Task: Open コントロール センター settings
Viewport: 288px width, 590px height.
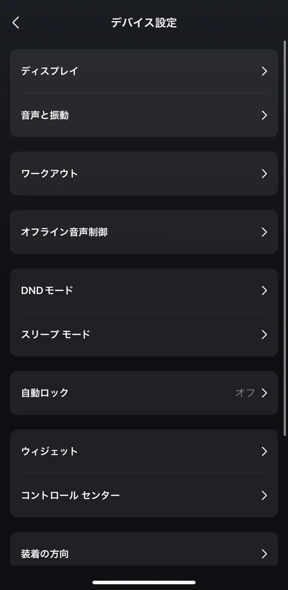Action: pyautogui.click(x=70, y=495)
